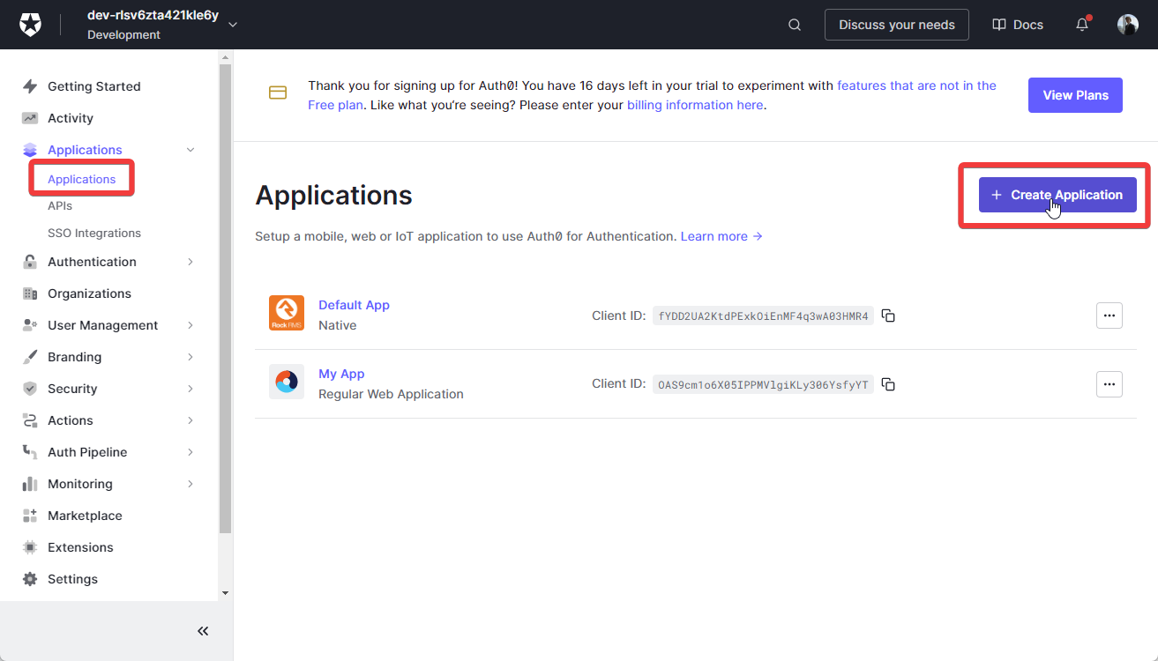Click the Activity chart icon
This screenshot has width=1158, height=661.
(x=30, y=118)
